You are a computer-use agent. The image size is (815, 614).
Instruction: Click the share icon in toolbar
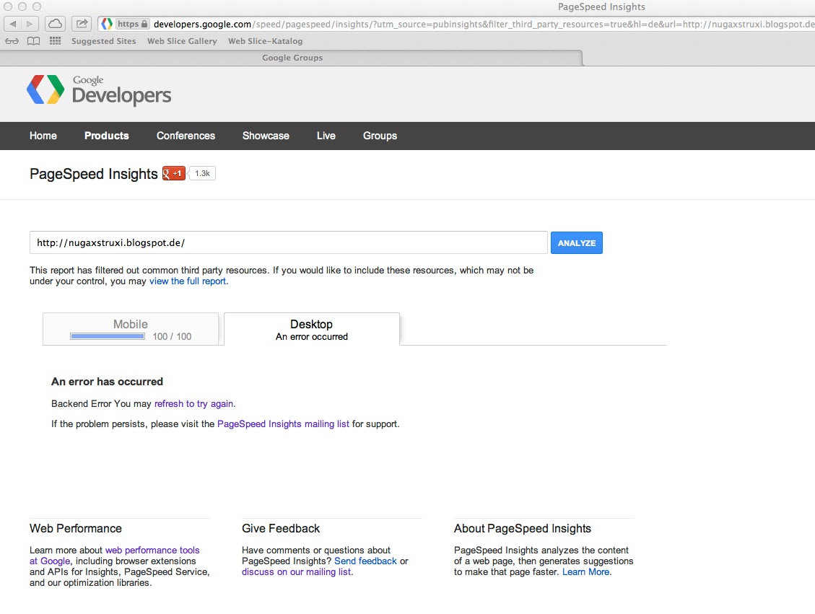coord(82,24)
